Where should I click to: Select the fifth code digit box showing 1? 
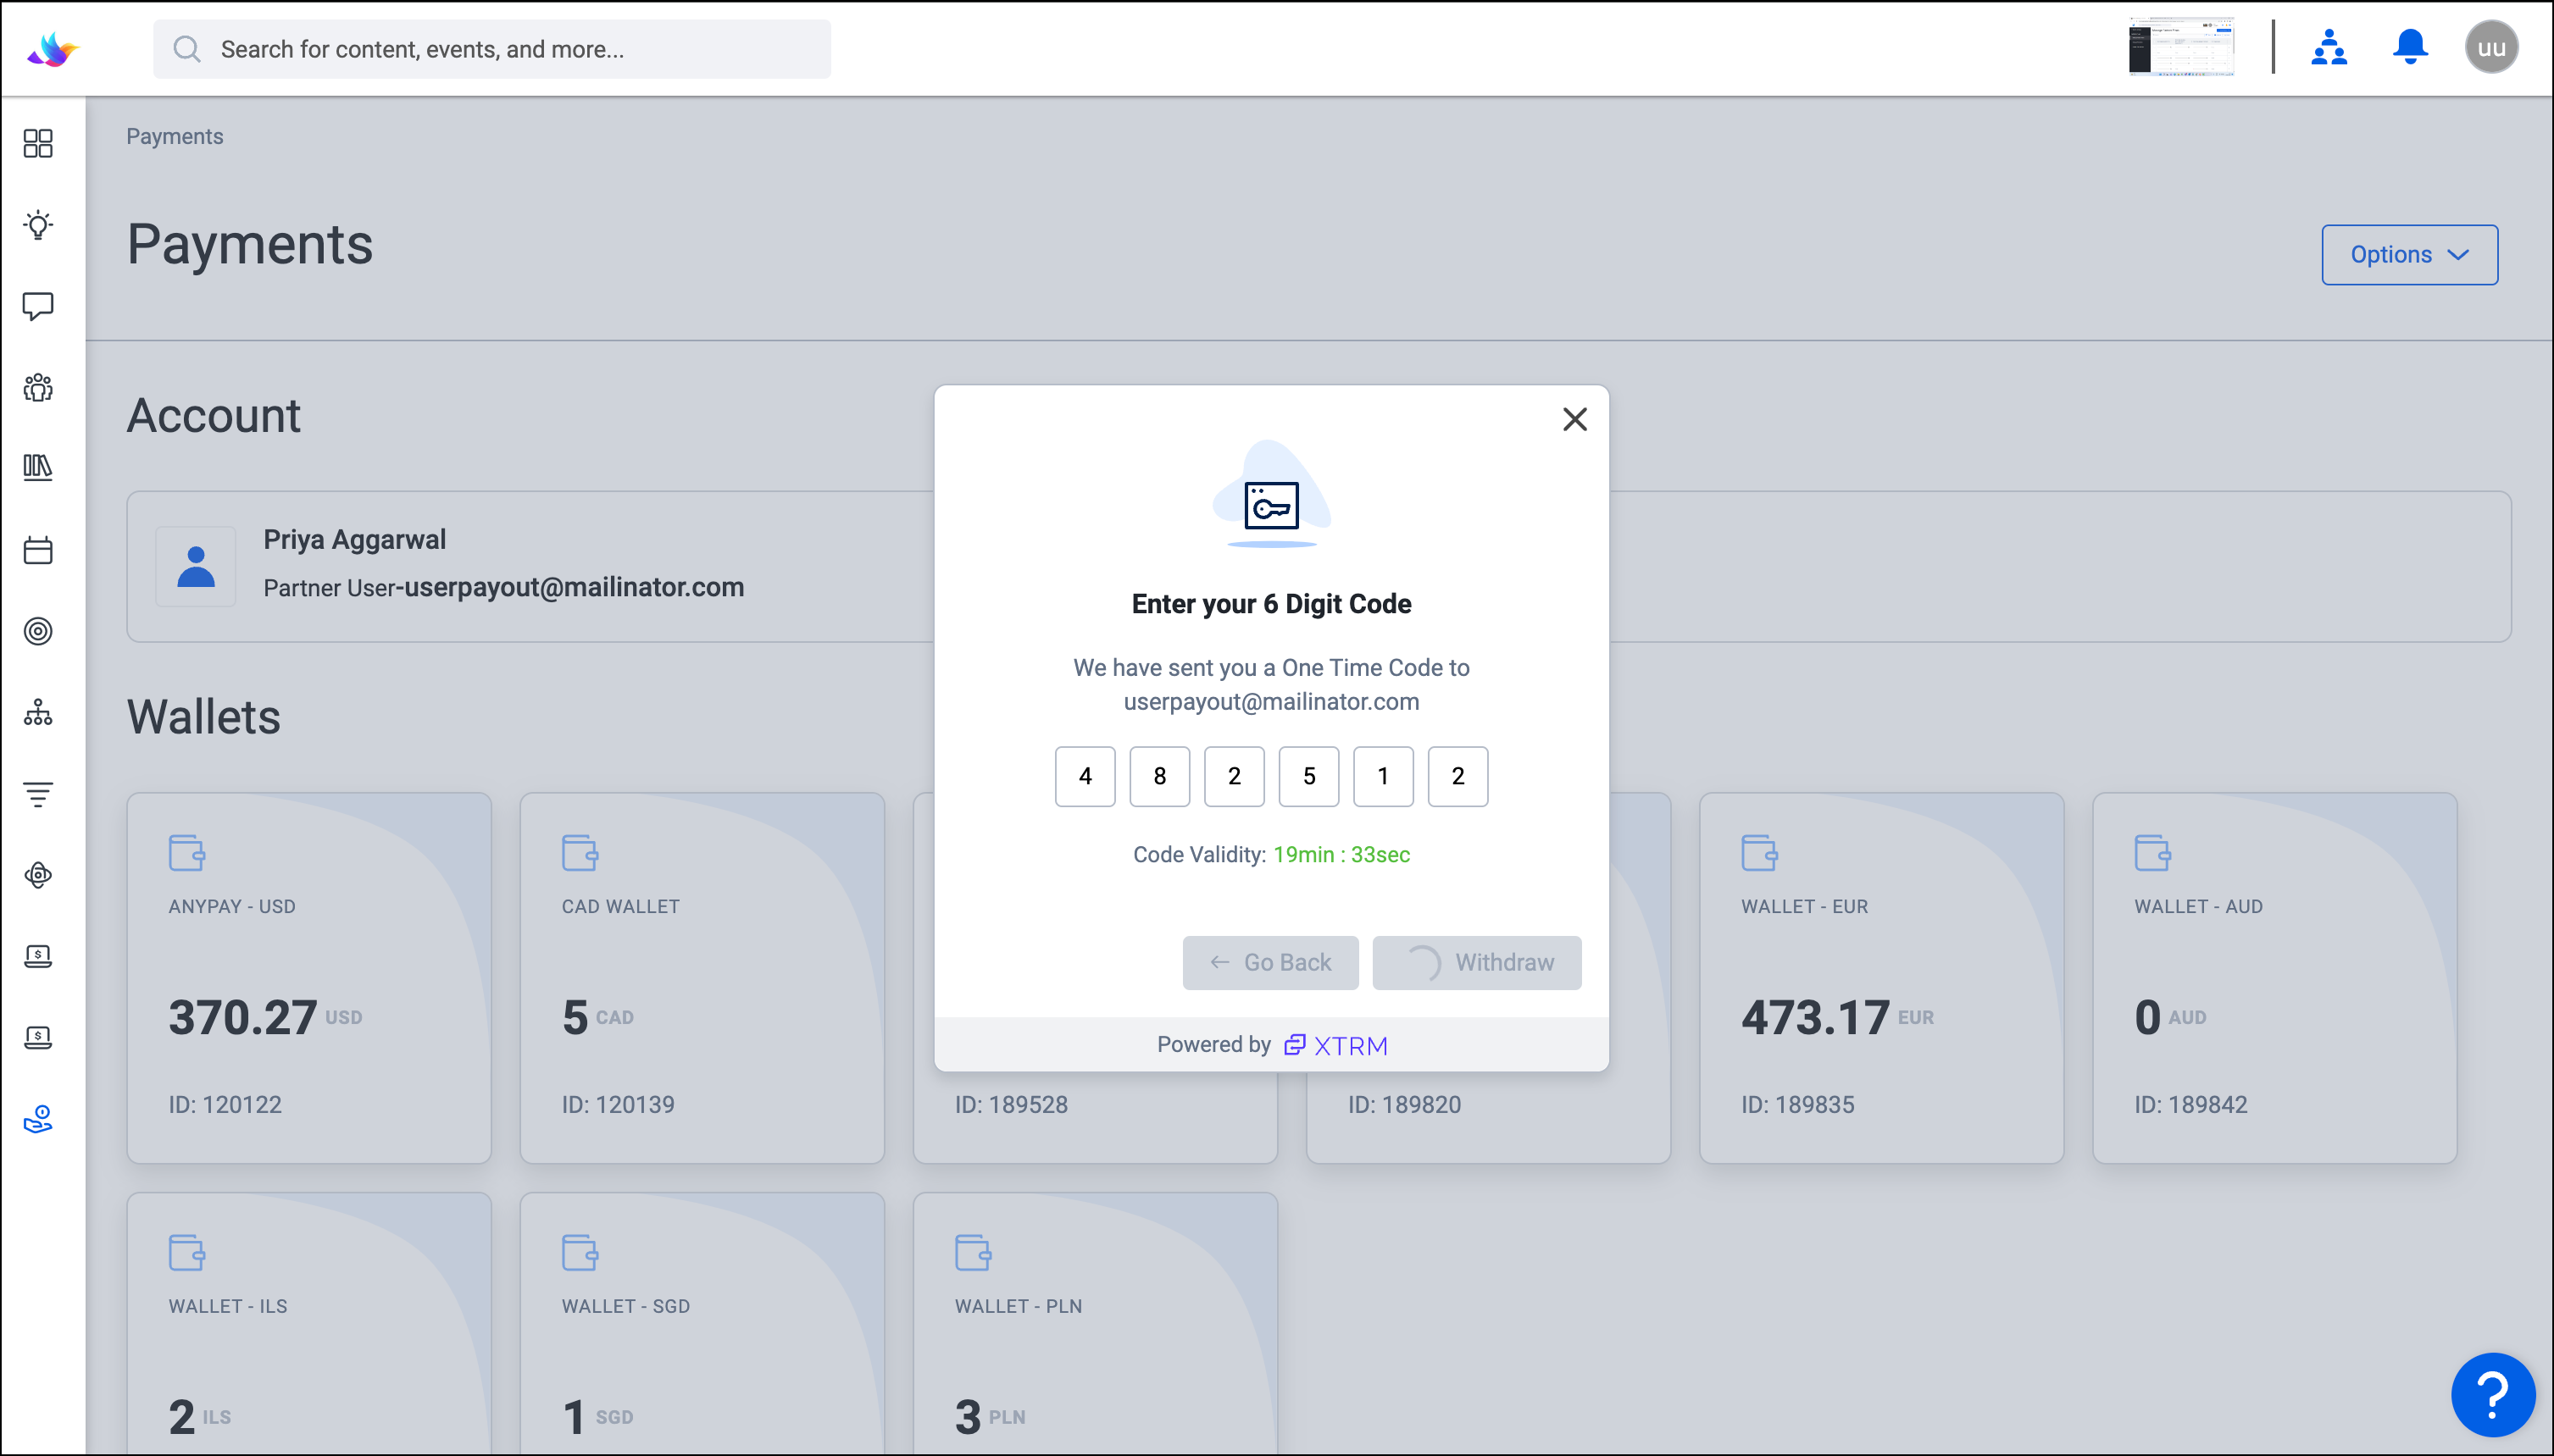click(1383, 776)
